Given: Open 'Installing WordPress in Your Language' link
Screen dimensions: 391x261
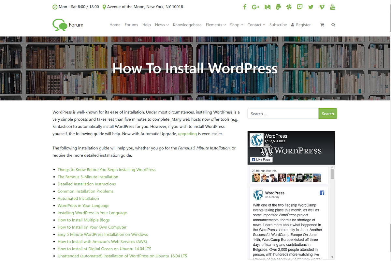Looking at the screenshot, I should pos(92,213).
